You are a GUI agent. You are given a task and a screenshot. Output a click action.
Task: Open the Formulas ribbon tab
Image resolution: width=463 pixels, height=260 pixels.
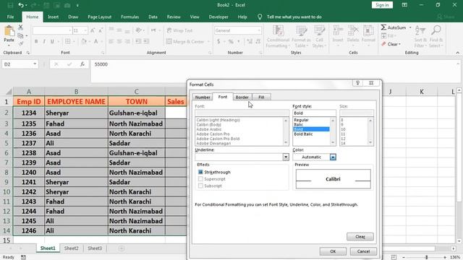pos(130,17)
